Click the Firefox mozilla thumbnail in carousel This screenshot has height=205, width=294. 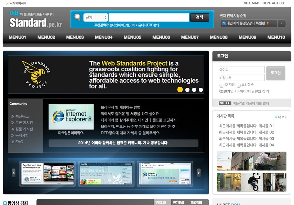click(106, 174)
